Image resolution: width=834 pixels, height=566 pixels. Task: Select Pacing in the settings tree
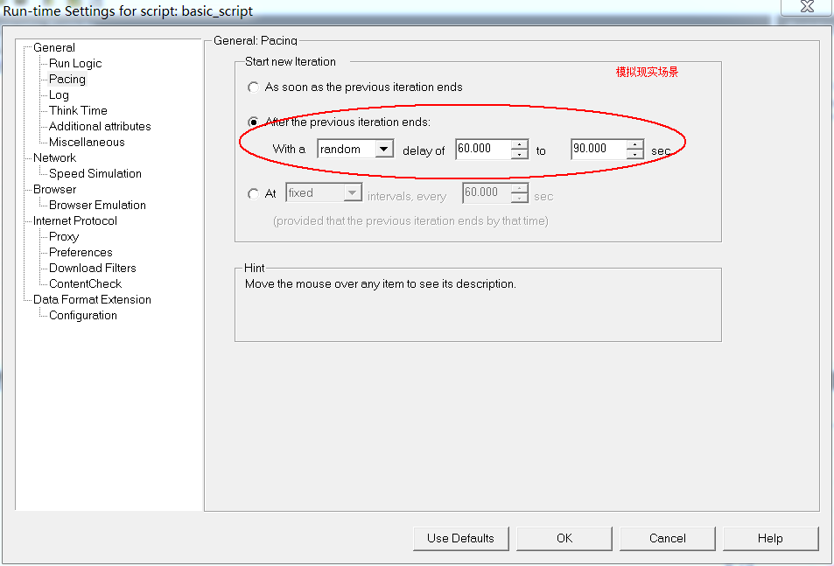coord(67,80)
